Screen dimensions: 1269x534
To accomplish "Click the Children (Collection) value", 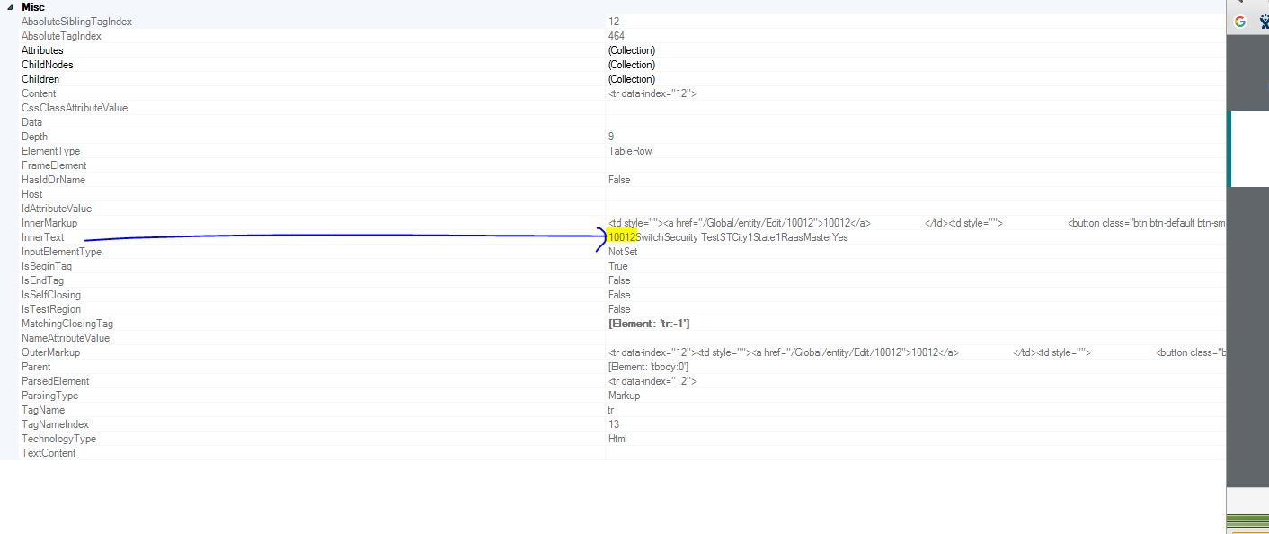I will [632, 79].
